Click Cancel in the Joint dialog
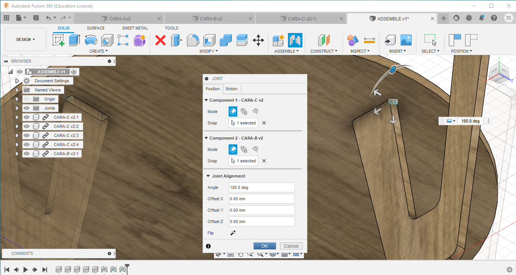516x275 pixels. [291, 246]
